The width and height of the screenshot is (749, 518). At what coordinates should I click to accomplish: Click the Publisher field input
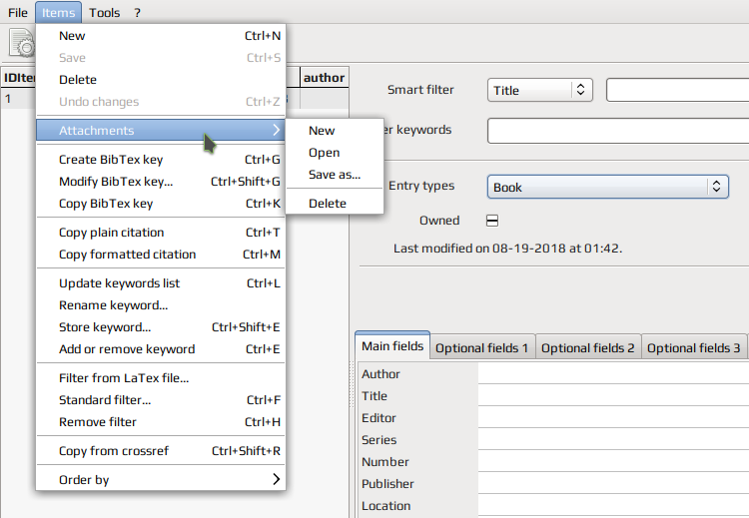click(613, 484)
